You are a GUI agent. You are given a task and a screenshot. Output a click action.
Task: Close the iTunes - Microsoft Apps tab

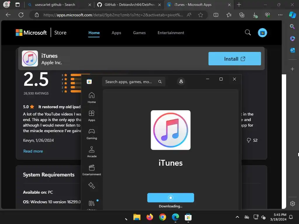(x=230, y=5)
